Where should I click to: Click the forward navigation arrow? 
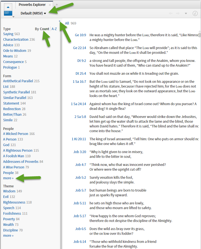pyautogui.click(x=178, y=13)
